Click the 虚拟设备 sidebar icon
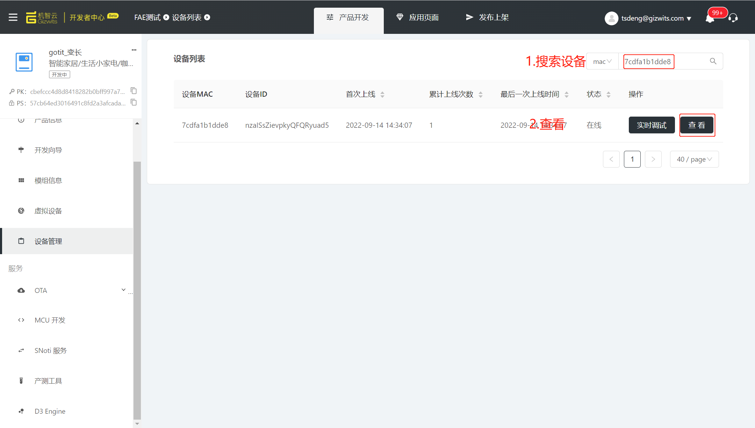The height and width of the screenshot is (428, 755). (x=21, y=211)
